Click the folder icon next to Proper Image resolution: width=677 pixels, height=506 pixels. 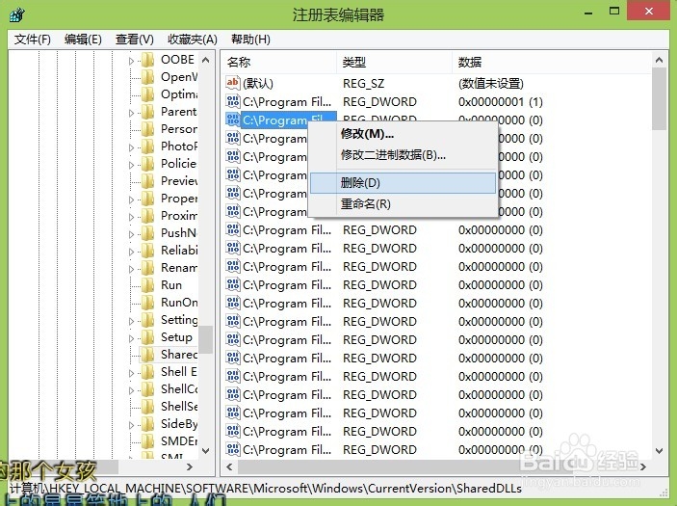pyautogui.click(x=147, y=199)
